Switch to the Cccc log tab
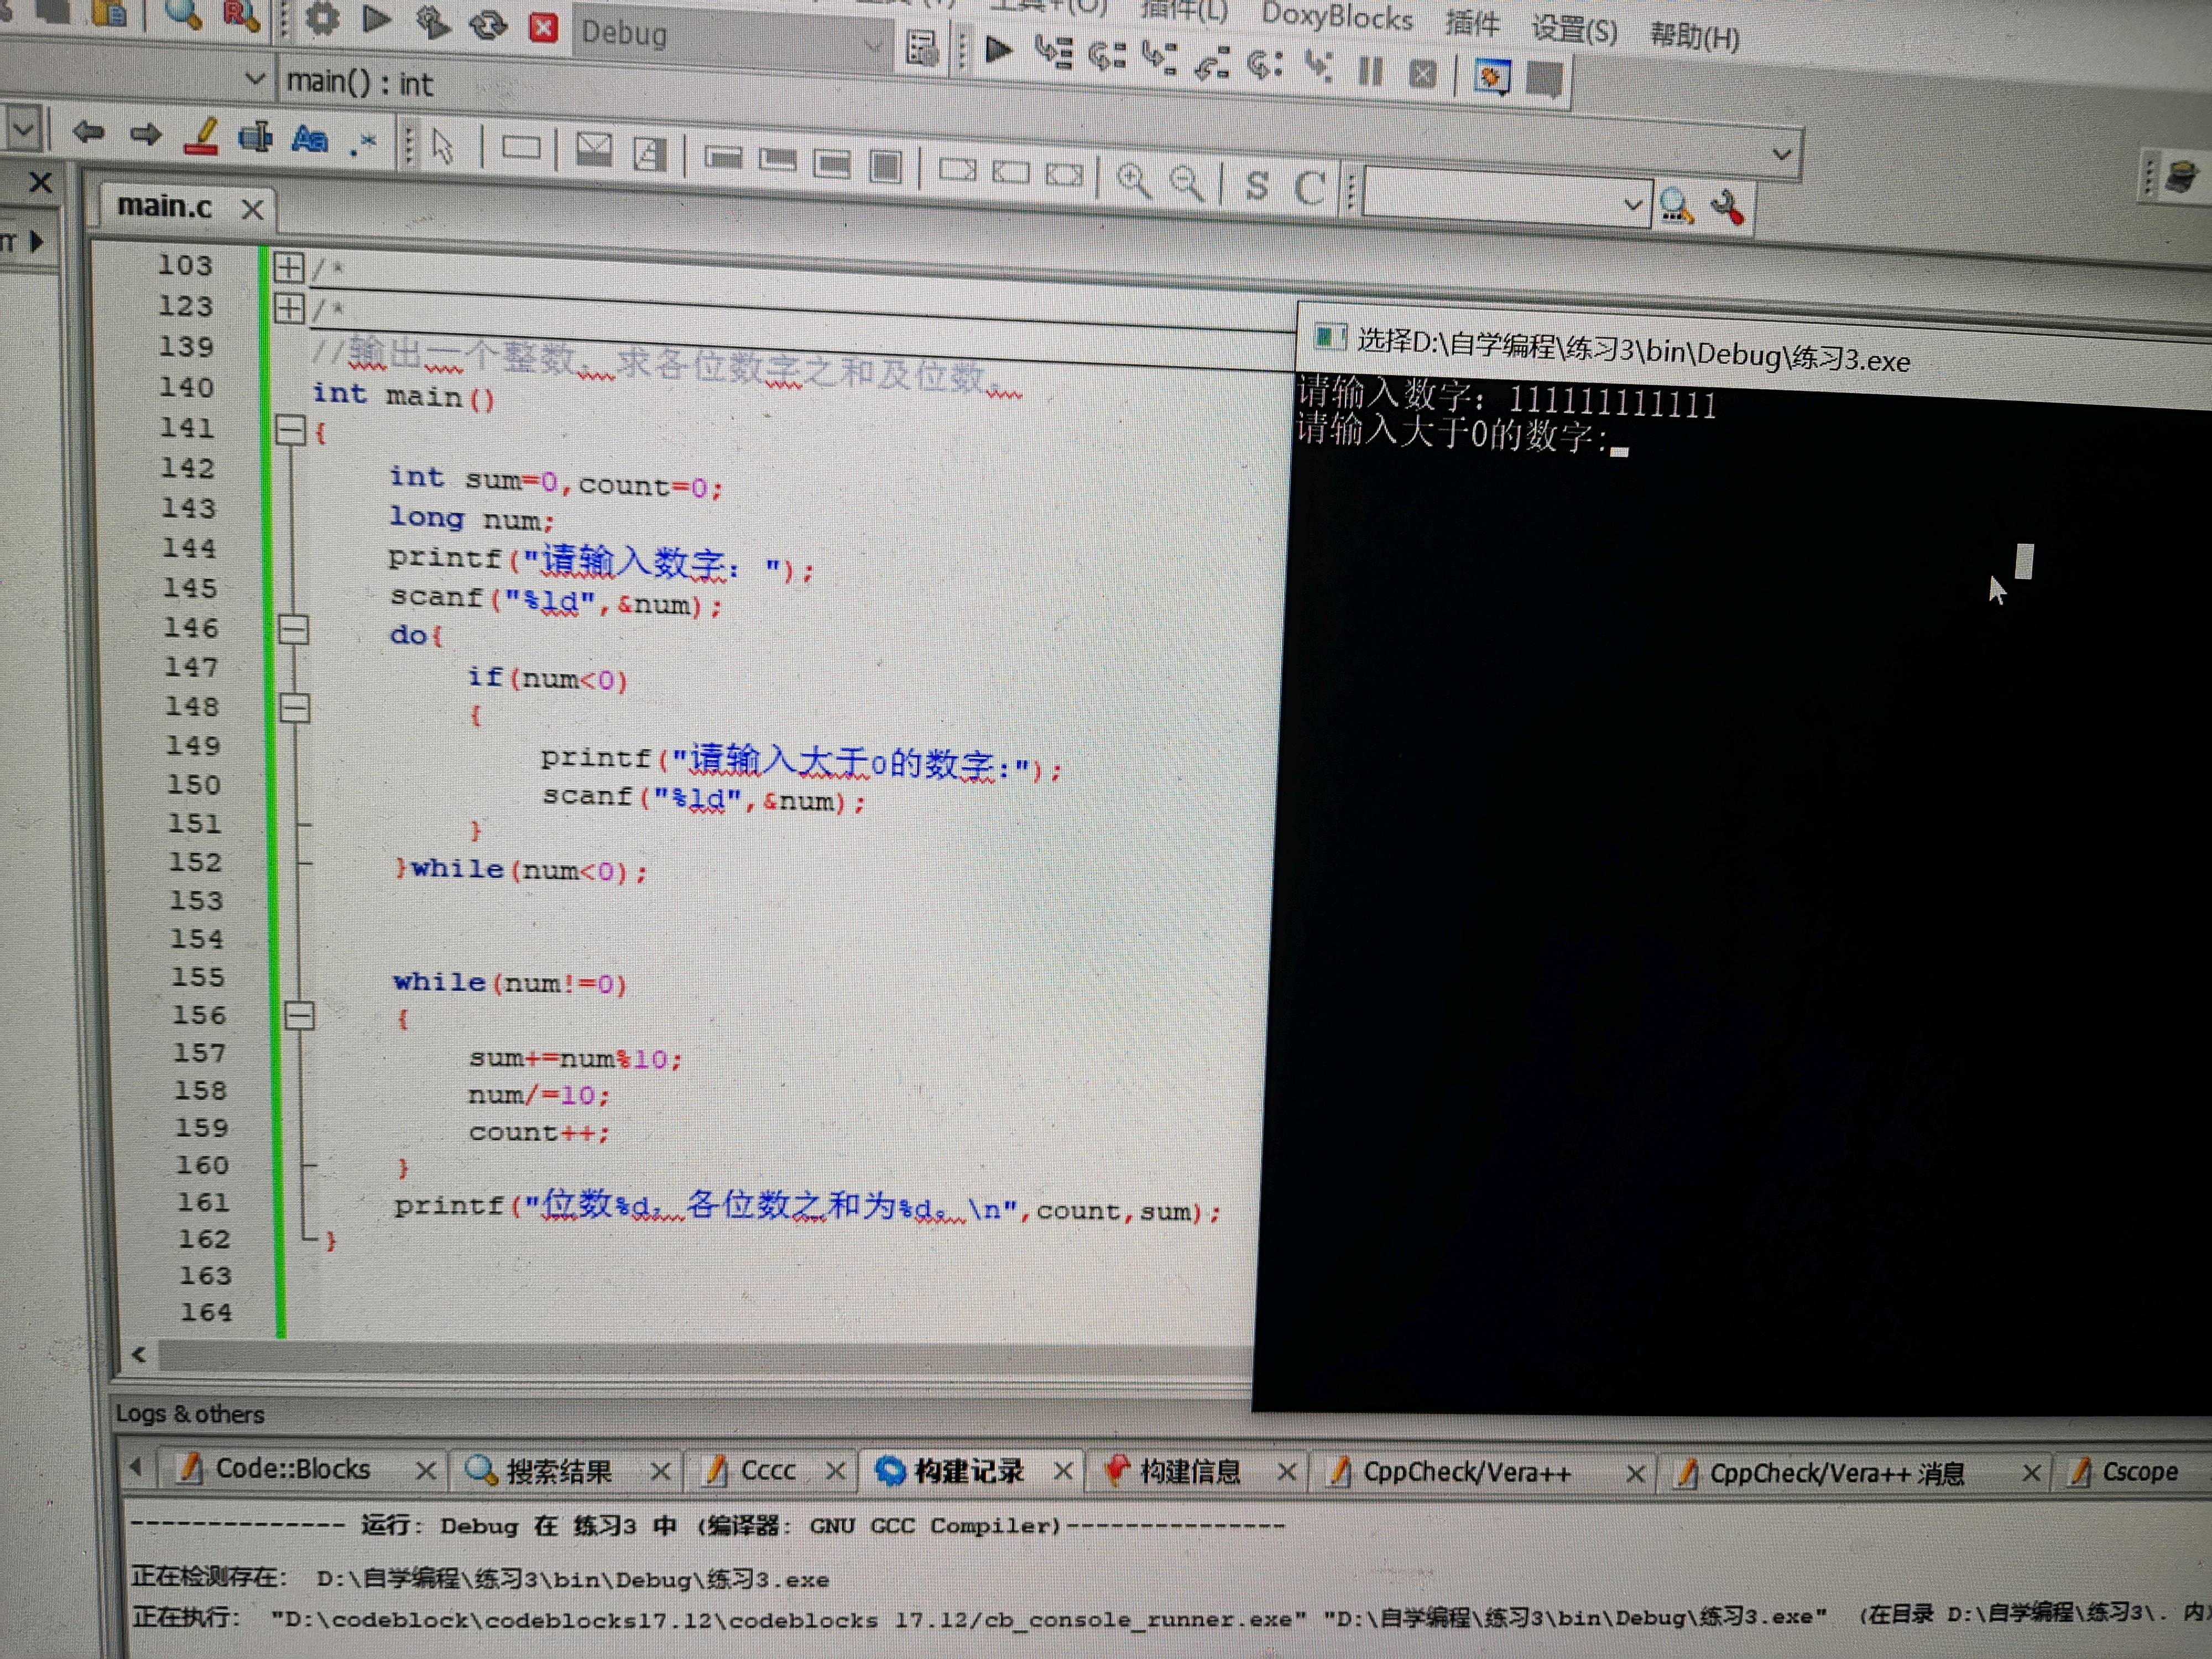The width and height of the screenshot is (2212, 1659). click(x=767, y=1471)
